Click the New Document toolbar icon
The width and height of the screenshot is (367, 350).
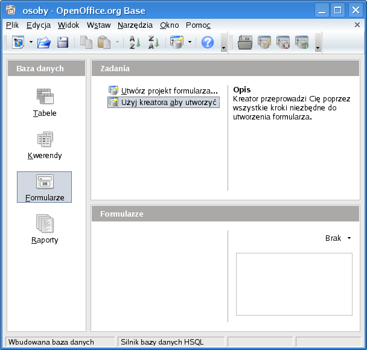[18, 42]
